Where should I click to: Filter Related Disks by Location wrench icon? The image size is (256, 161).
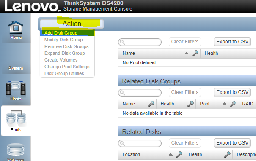(x=179, y=154)
